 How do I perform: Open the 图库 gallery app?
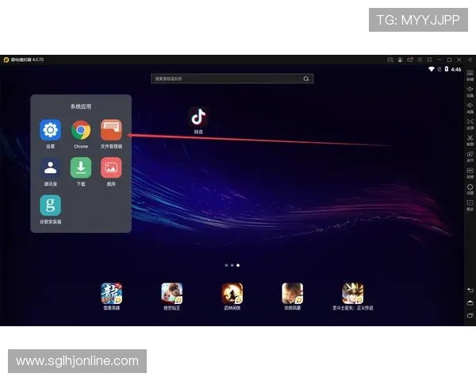coord(111,167)
